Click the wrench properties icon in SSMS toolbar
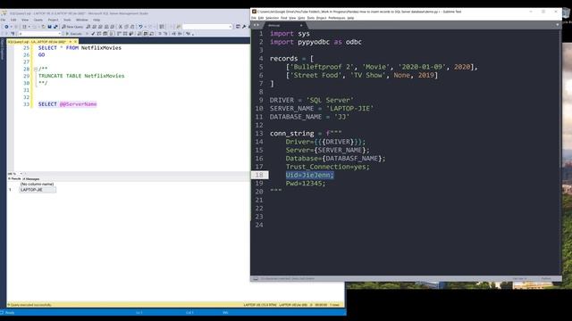The image size is (572, 321). 244,27
